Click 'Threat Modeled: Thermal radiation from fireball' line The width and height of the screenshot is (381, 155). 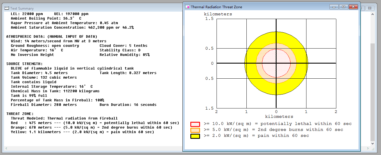click(x=64, y=118)
